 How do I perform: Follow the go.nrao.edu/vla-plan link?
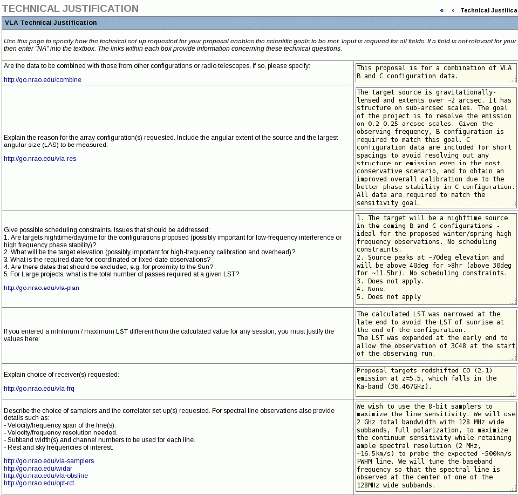[42, 288]
